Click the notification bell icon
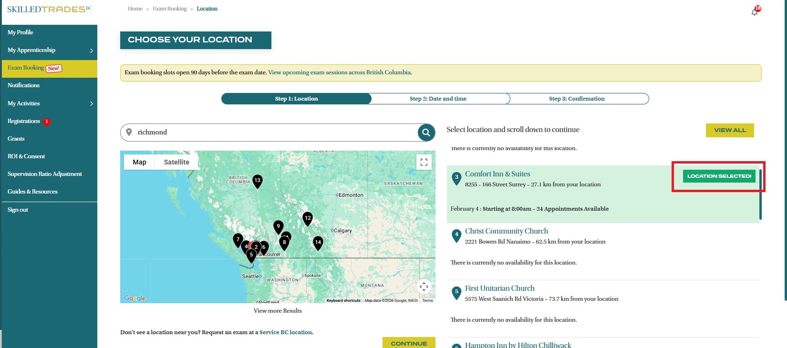The image size is (787, 348). (x=755, y=12)
